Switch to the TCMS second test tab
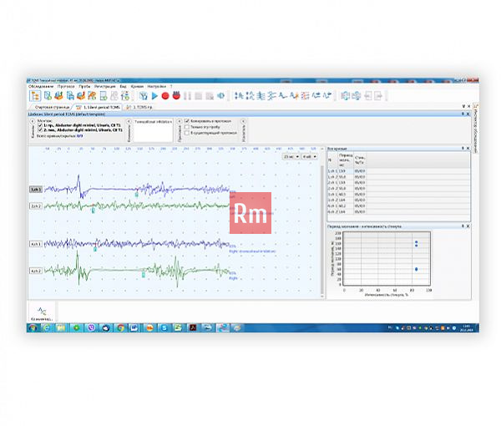Viewport: 501px width, 426px height. point(139,107)
